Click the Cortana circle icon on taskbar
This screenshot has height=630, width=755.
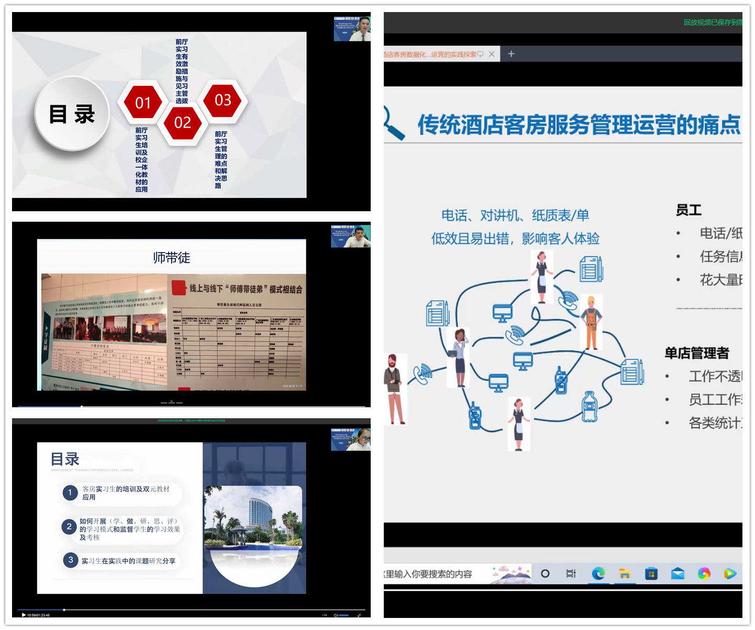(545, 574)
